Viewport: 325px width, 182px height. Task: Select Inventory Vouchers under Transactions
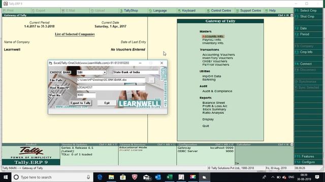[217, 58]
